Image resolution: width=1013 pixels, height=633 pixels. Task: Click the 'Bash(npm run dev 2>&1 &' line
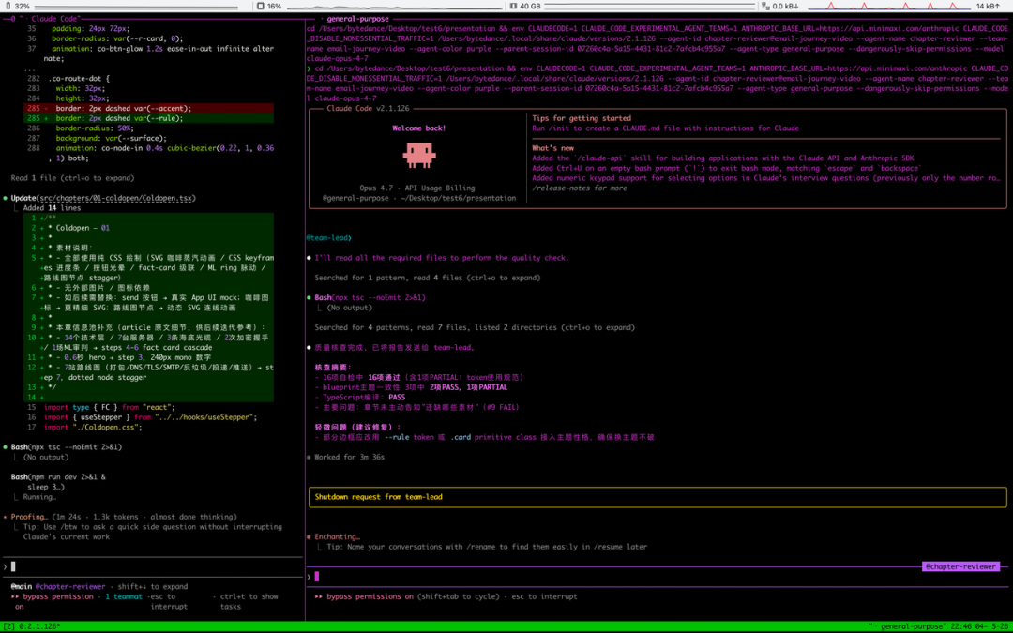(x=58, y=476)
